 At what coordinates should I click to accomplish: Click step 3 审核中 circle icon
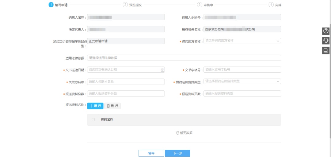(200, 5)
